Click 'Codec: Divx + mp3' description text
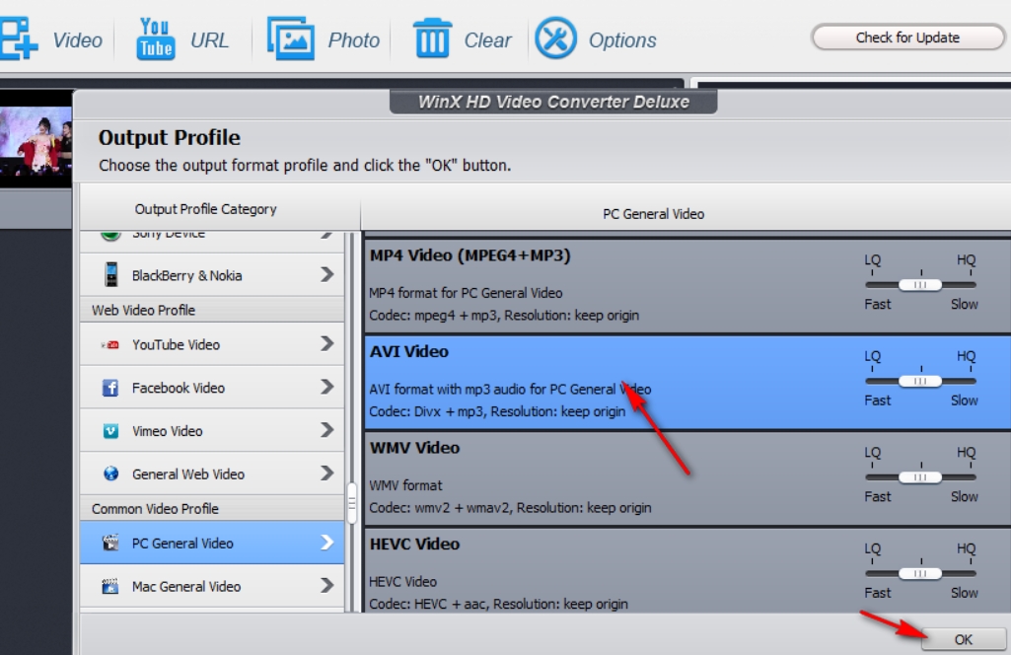This screenshot has height=655, width=1011. point(426,411)
